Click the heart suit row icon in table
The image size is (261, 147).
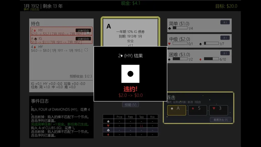[108, 125]
